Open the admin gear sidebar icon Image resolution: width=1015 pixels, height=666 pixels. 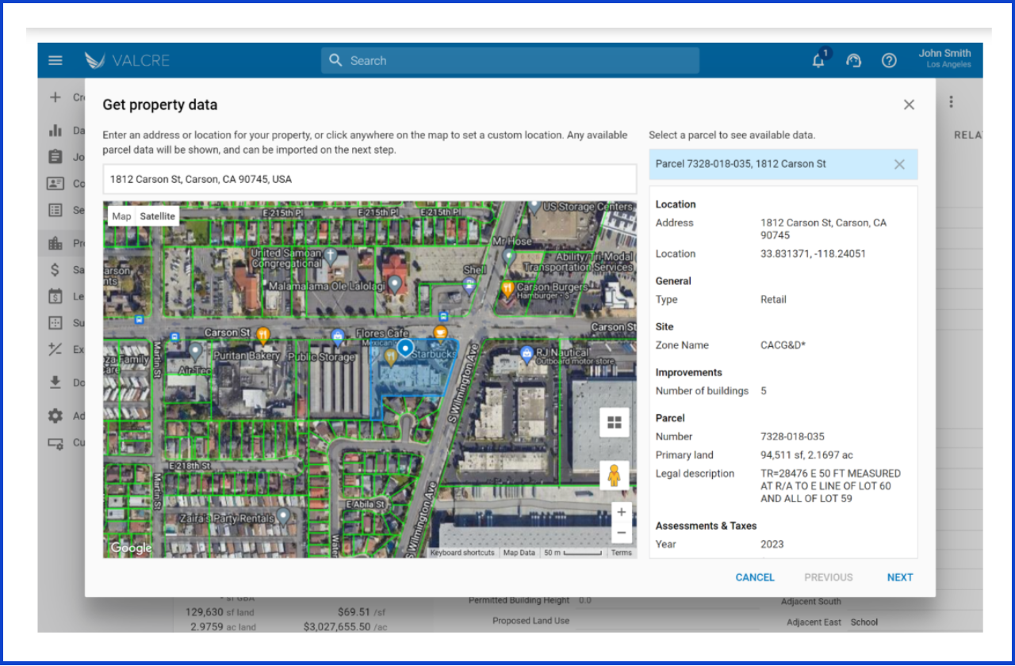[x=55, y=416]
